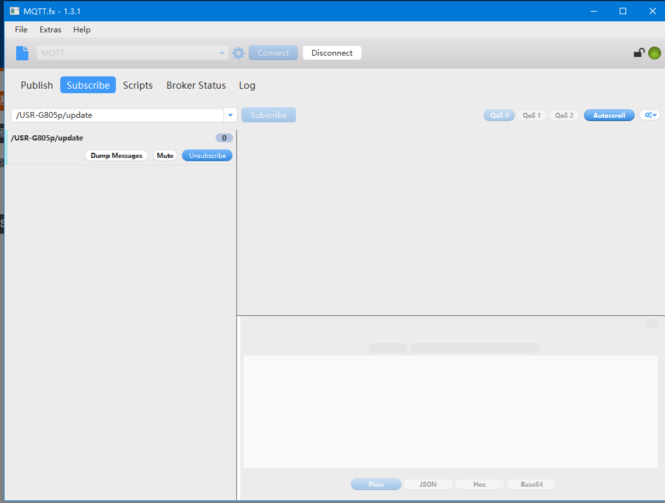The image size is (665, 503).
Task: Click the unlocked padlock icon
Action: point(638,53)
